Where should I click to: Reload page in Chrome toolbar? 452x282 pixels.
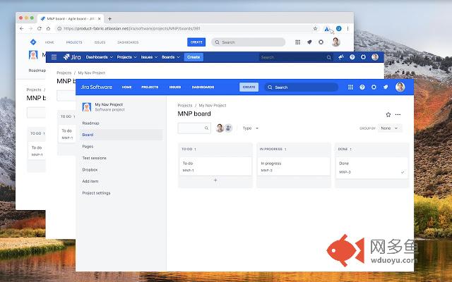click(40, 28)
